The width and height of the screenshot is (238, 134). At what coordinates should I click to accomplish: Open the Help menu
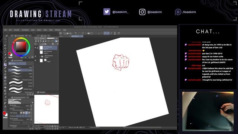coord(64,30)
